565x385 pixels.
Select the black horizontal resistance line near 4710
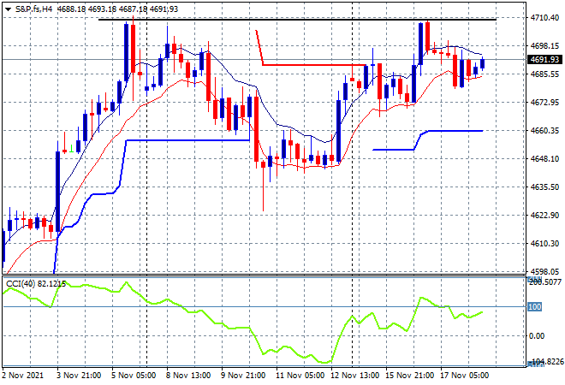coord(297,20)
